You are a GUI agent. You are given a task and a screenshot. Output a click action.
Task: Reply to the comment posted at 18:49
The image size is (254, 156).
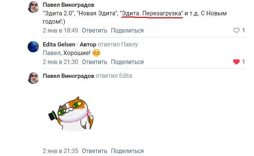click(95, 30)
